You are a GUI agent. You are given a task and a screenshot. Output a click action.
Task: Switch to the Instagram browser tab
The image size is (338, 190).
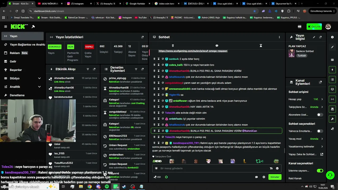[x=79, y=4]
